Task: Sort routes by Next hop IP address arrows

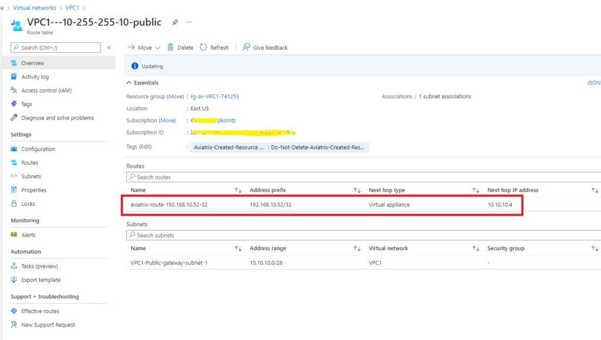Action: [x=595, y=191]
